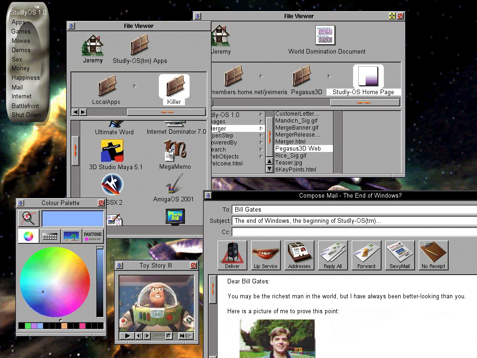477x358 pixels.
Task: Open the Jeremy home icon beside World Domination Document
Action: (220, 35)
